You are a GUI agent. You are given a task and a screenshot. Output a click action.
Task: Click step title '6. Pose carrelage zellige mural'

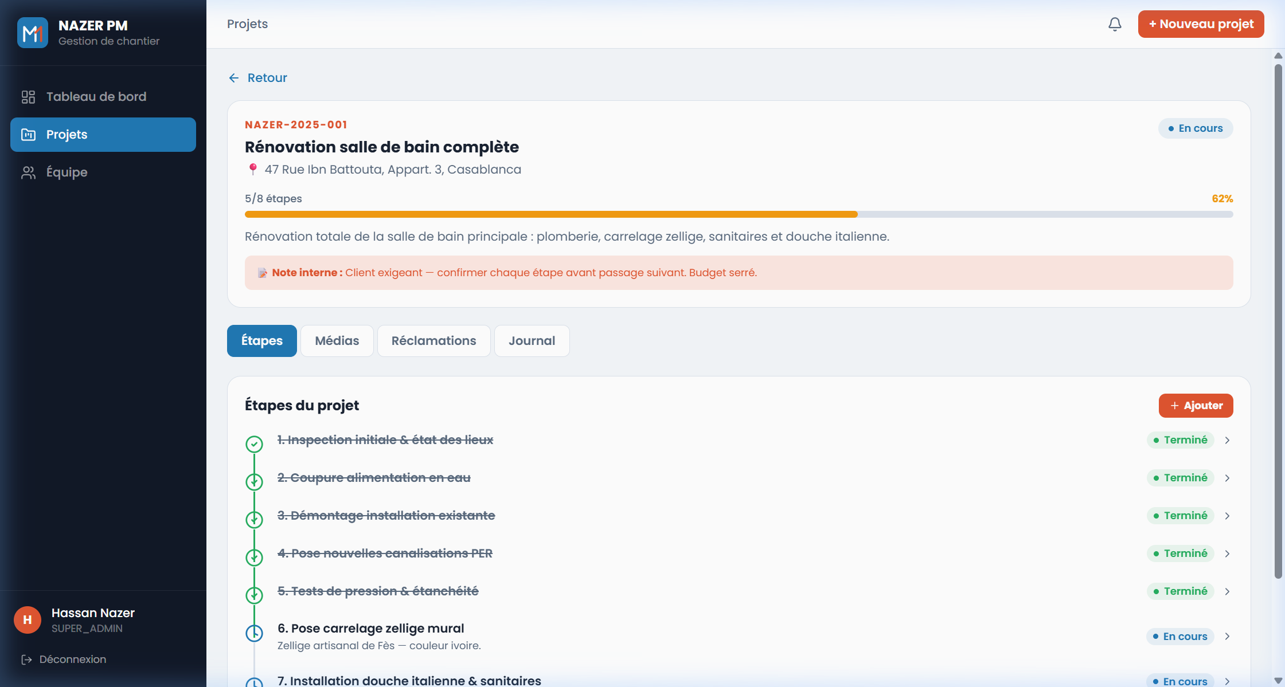tap(371, 629)
